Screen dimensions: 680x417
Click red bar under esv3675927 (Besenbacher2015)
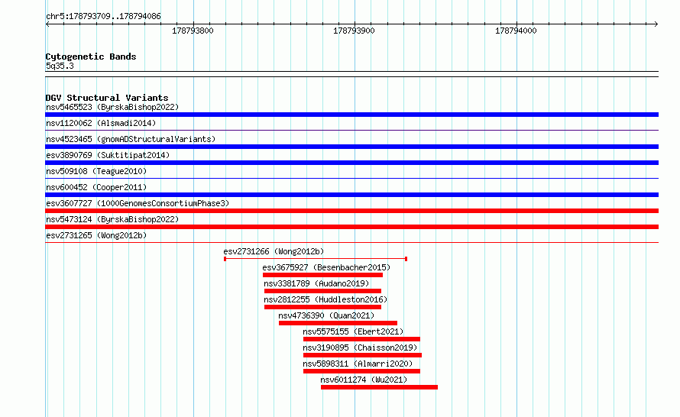click(322, 275)
